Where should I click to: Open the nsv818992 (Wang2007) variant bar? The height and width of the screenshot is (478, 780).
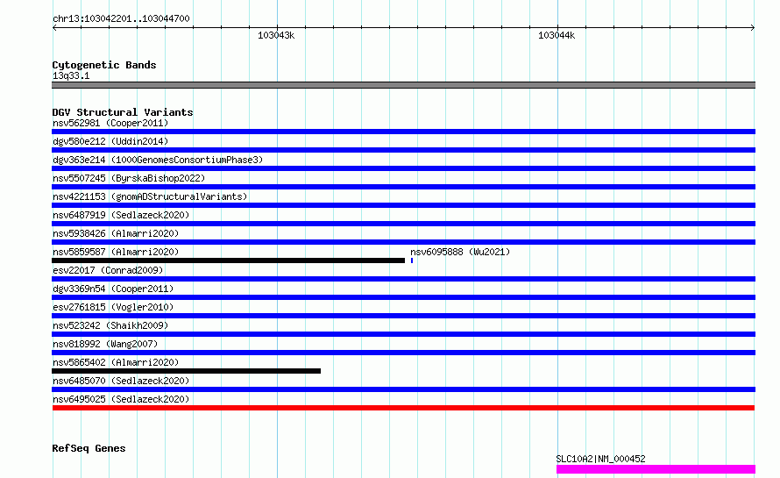403,353
